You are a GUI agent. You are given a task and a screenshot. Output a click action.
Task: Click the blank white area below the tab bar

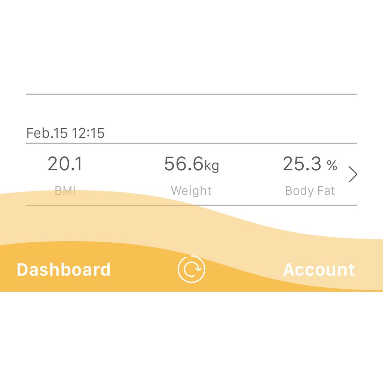pos(191,337)
